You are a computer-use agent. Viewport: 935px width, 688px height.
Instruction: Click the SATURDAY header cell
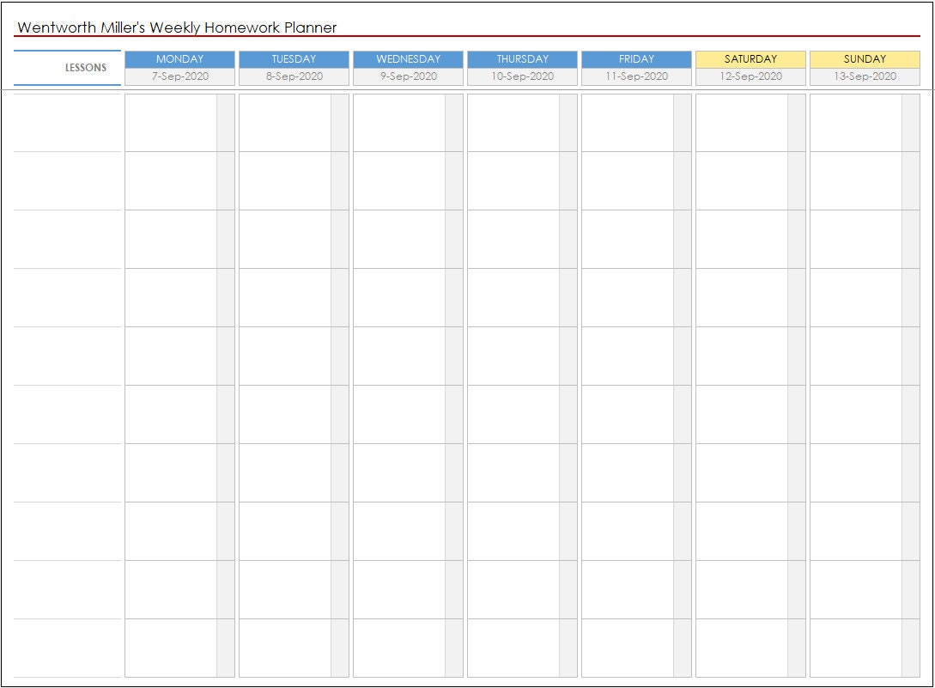click(751, 59)
